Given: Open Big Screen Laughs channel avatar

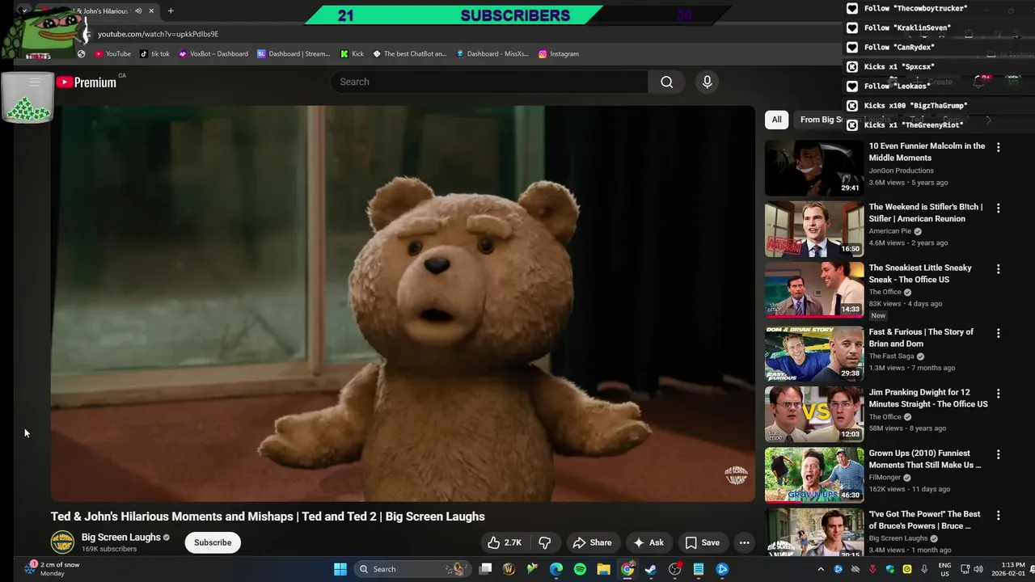Looking at the screenshot, I should [x=62, y=542].
